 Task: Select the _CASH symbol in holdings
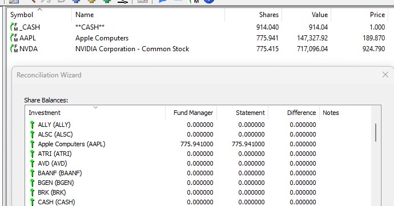[29, 27]
